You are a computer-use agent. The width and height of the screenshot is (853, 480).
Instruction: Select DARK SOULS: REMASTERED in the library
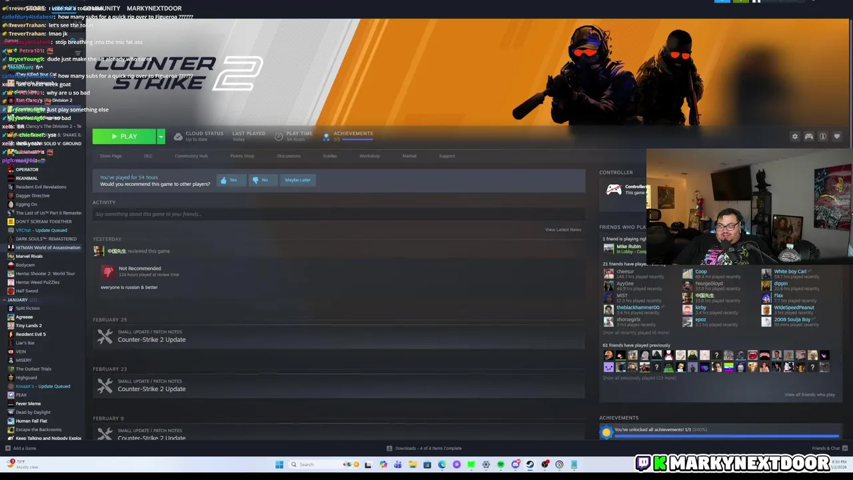(x=46, y=239)
